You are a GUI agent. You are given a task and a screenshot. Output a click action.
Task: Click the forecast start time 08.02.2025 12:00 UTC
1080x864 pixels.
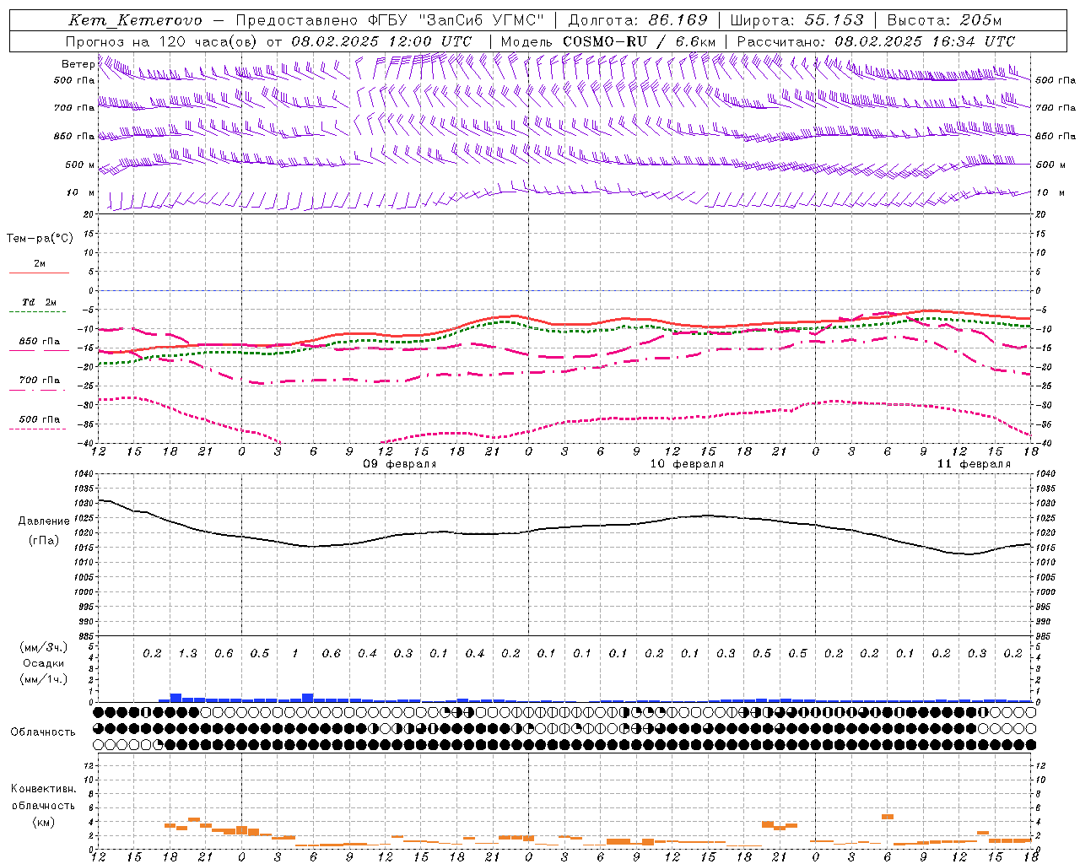[381, 41]
